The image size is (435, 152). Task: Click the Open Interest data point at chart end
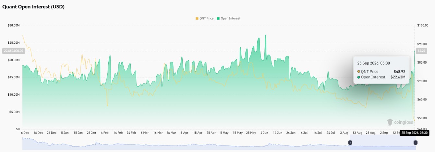click(x=415, y=51)
